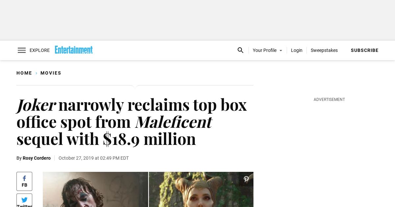Click the article headline text
395x207 pixels.
click(132, 122)
